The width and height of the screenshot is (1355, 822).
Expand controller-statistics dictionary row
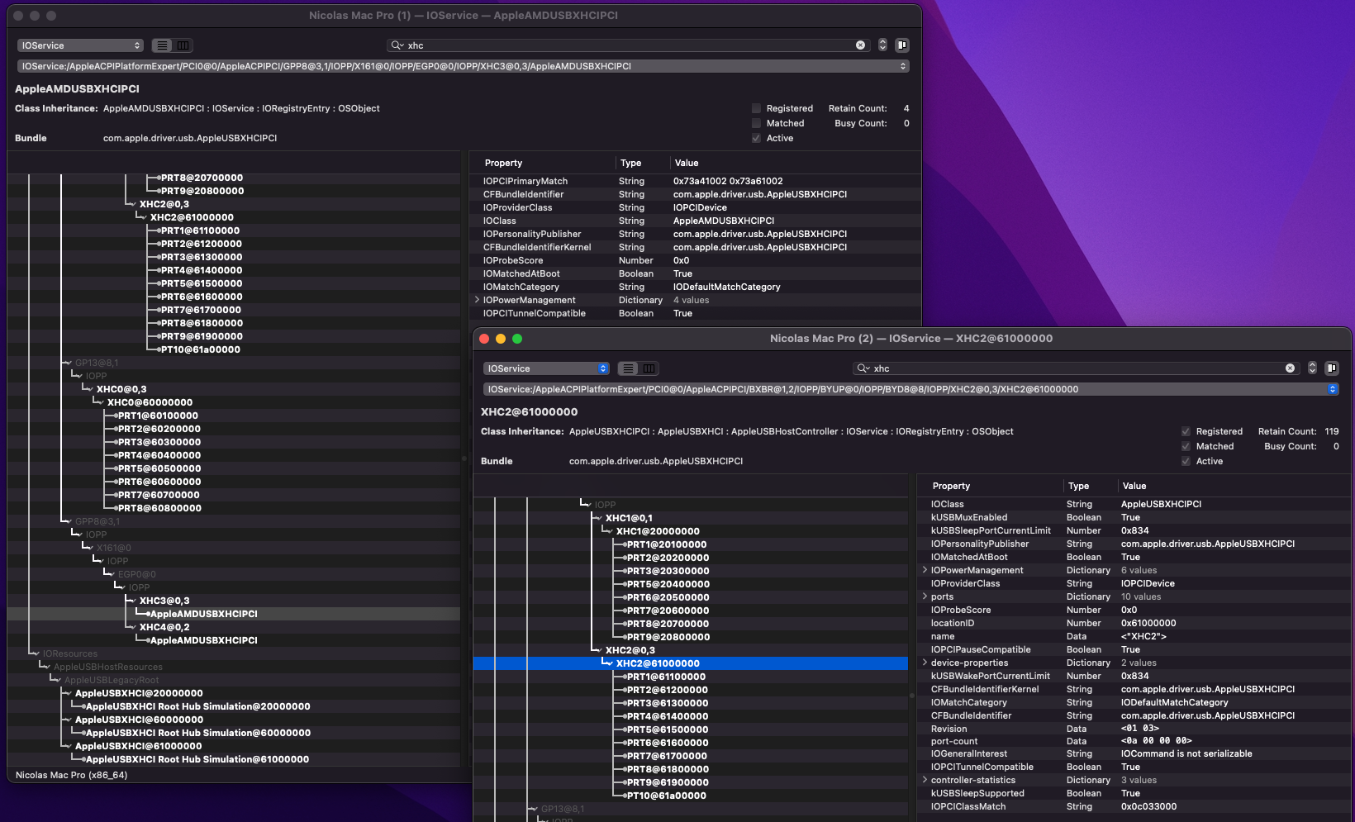(x=925, y=780)
